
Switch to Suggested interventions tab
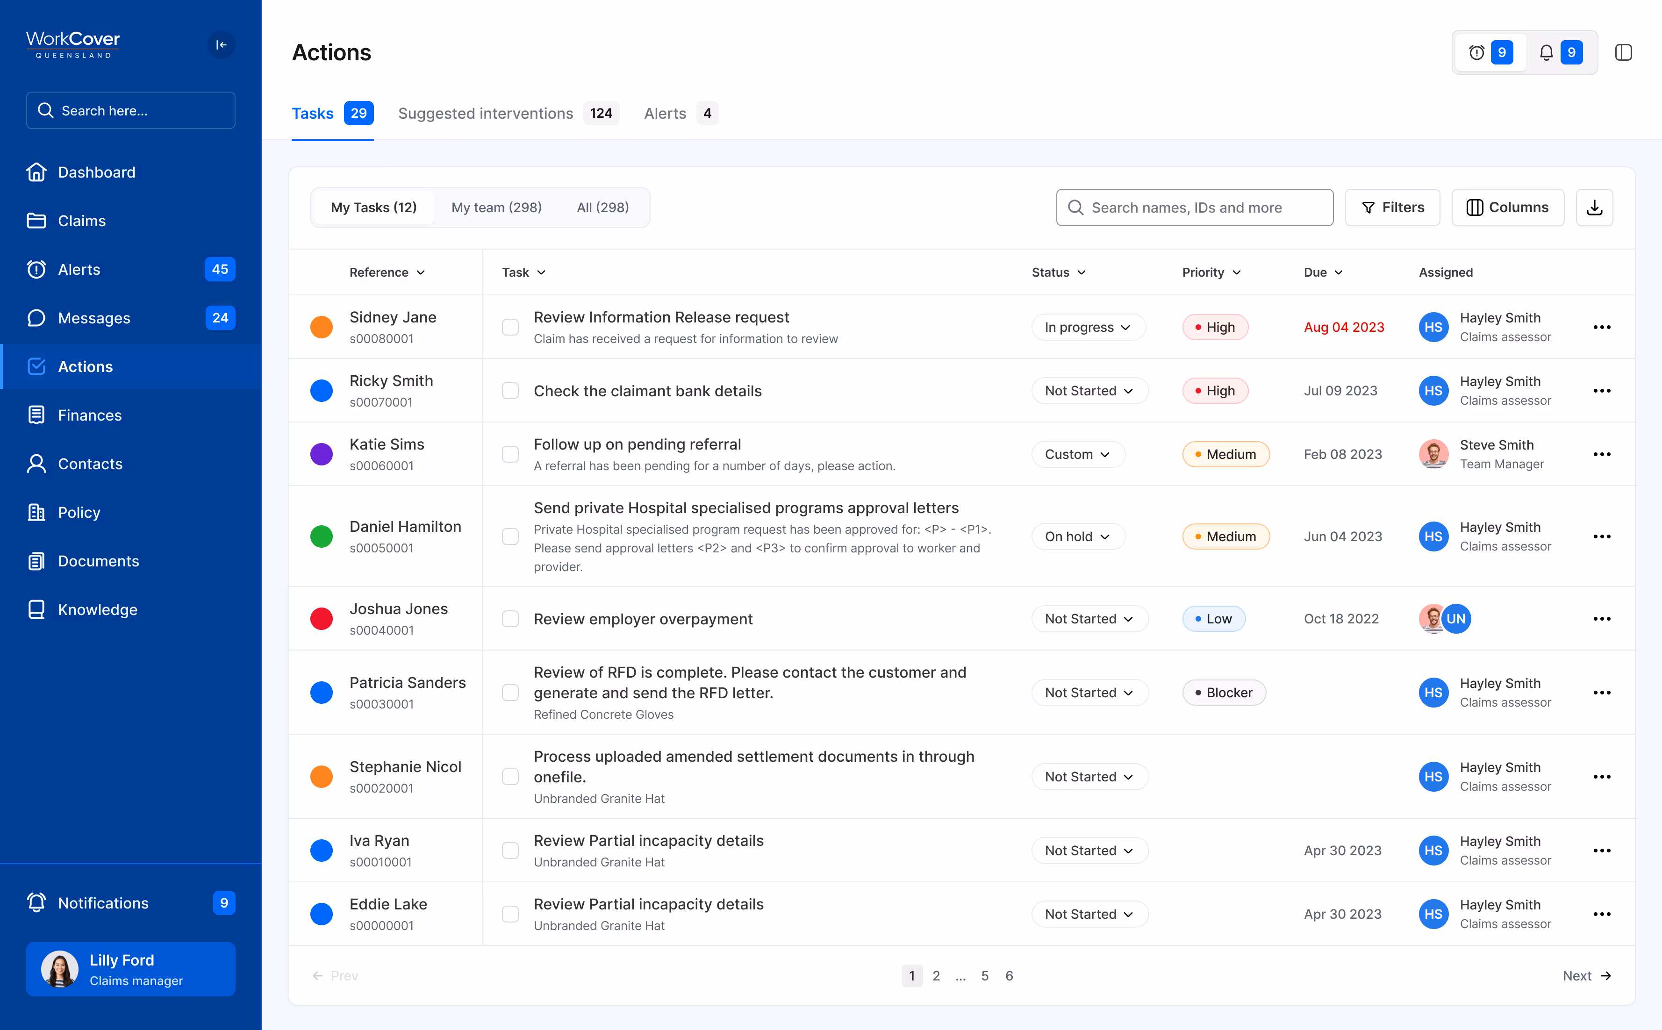tap(508, 113)
